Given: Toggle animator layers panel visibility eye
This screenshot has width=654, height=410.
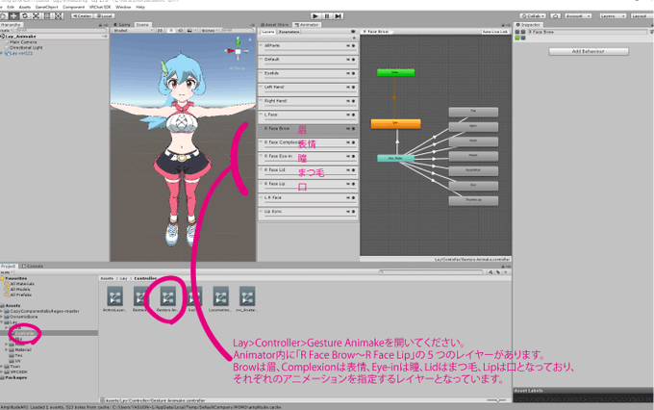Looking at the screenshot, I should [353, 32].
